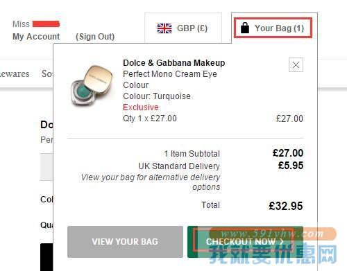Click the black button behind the popup
Image resolution: width=347 pixels, height=271 pixels.
[46, 257]
